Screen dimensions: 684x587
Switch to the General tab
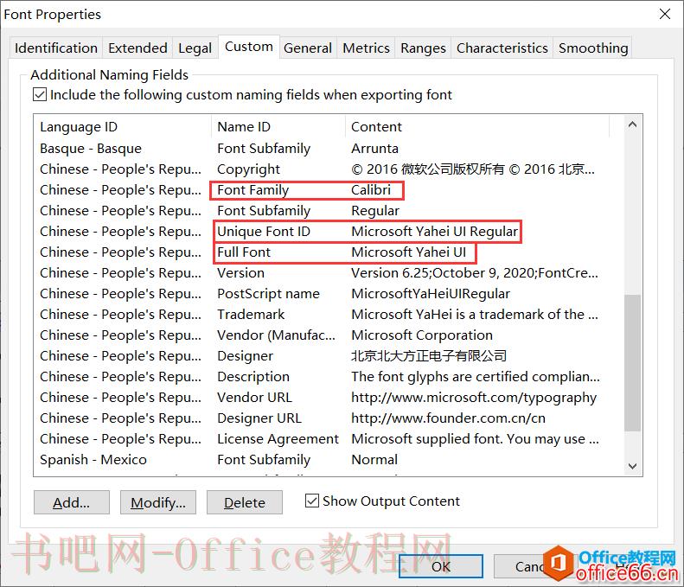click(x=308, y=48)
